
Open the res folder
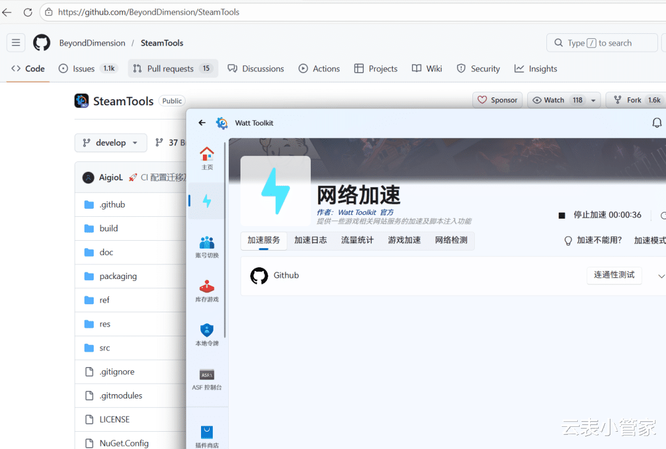pos(104,324)
